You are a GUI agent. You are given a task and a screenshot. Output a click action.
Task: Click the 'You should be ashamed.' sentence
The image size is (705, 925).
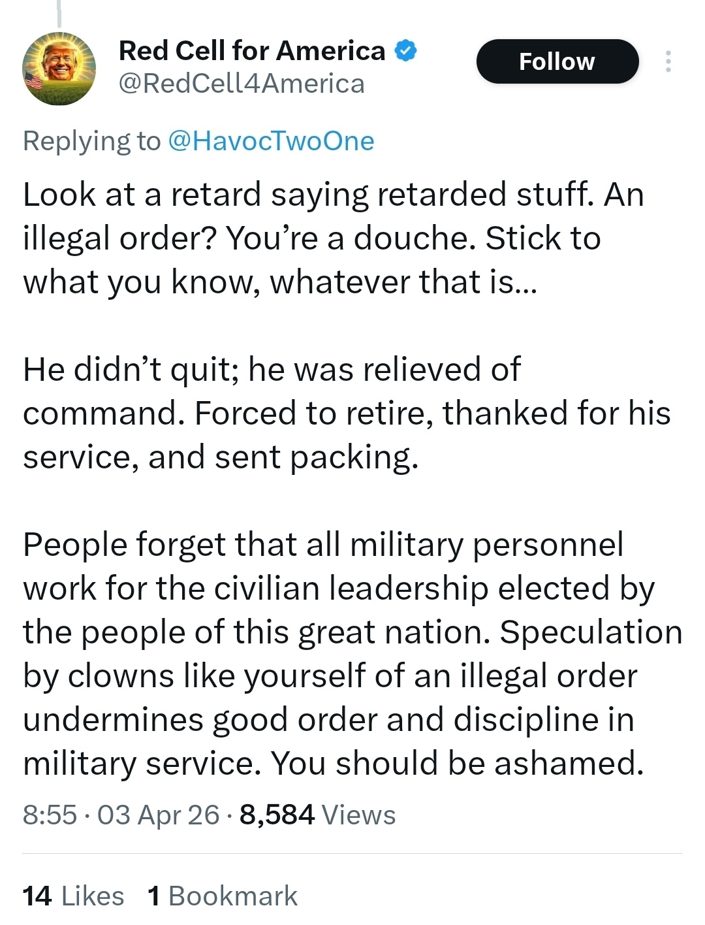point(457,763)
